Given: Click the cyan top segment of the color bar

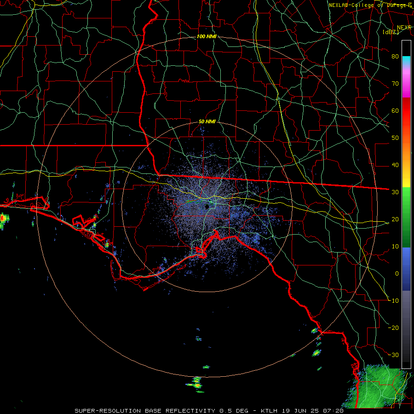Looking at the screenshot, I should pyautogui.click(x=406, y=60).
